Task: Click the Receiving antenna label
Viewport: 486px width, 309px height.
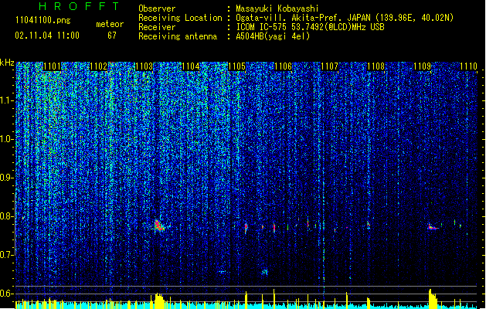Action: coord(178,36)
